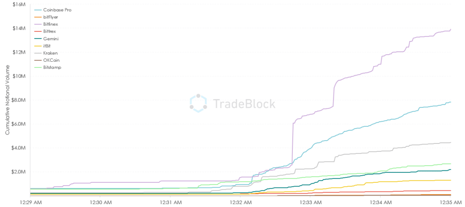Screen dimensions: 465x207
Task: Click the TradeBlock hexagon logo icon
Action: [198, 103]
